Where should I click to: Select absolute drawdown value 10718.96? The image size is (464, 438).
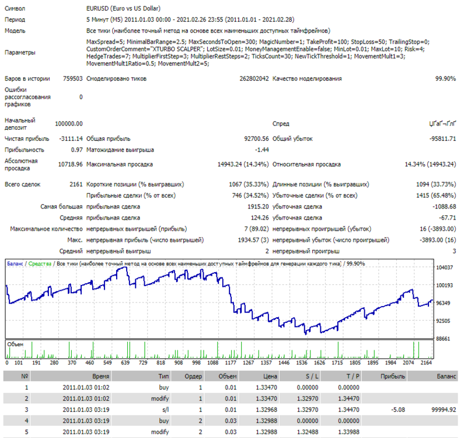click(x=70, y=164)
